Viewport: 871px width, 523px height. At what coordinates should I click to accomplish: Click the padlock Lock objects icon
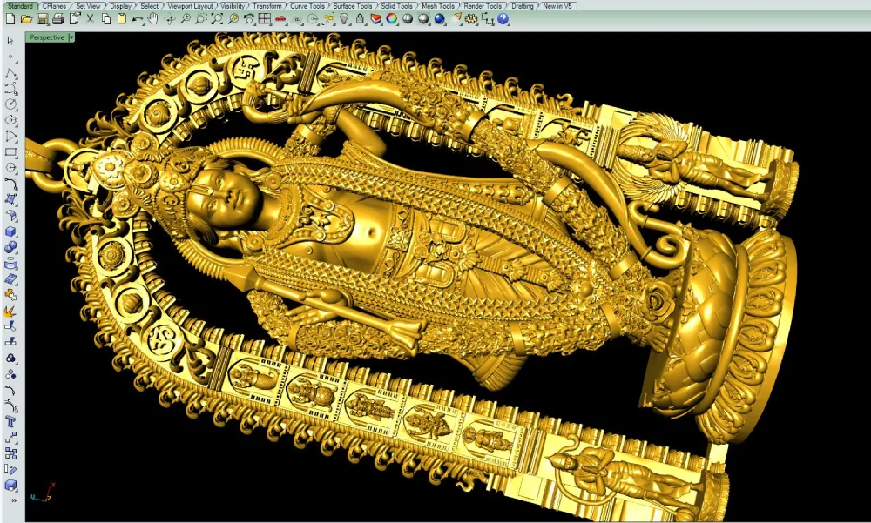tap(360, 19)
